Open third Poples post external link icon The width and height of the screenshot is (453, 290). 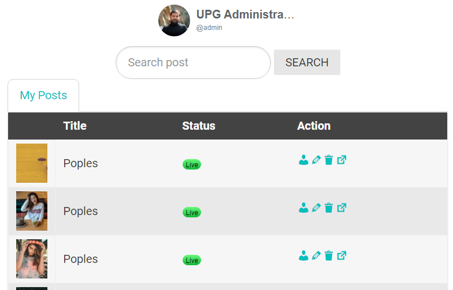click(x=341, y=255)
